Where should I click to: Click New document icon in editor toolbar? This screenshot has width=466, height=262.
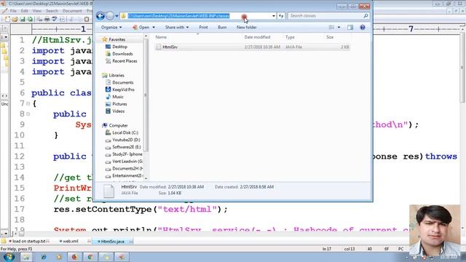pos(7,20)
